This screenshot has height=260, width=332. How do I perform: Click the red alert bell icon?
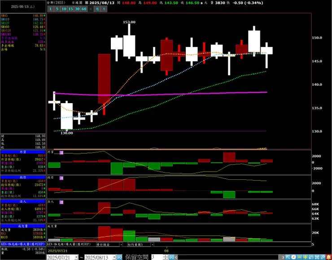click(328, 257)
